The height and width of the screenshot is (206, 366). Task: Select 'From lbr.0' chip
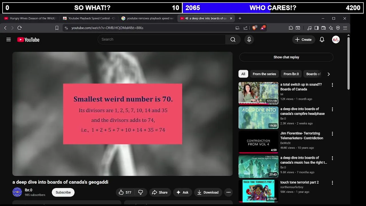[291, 74]
